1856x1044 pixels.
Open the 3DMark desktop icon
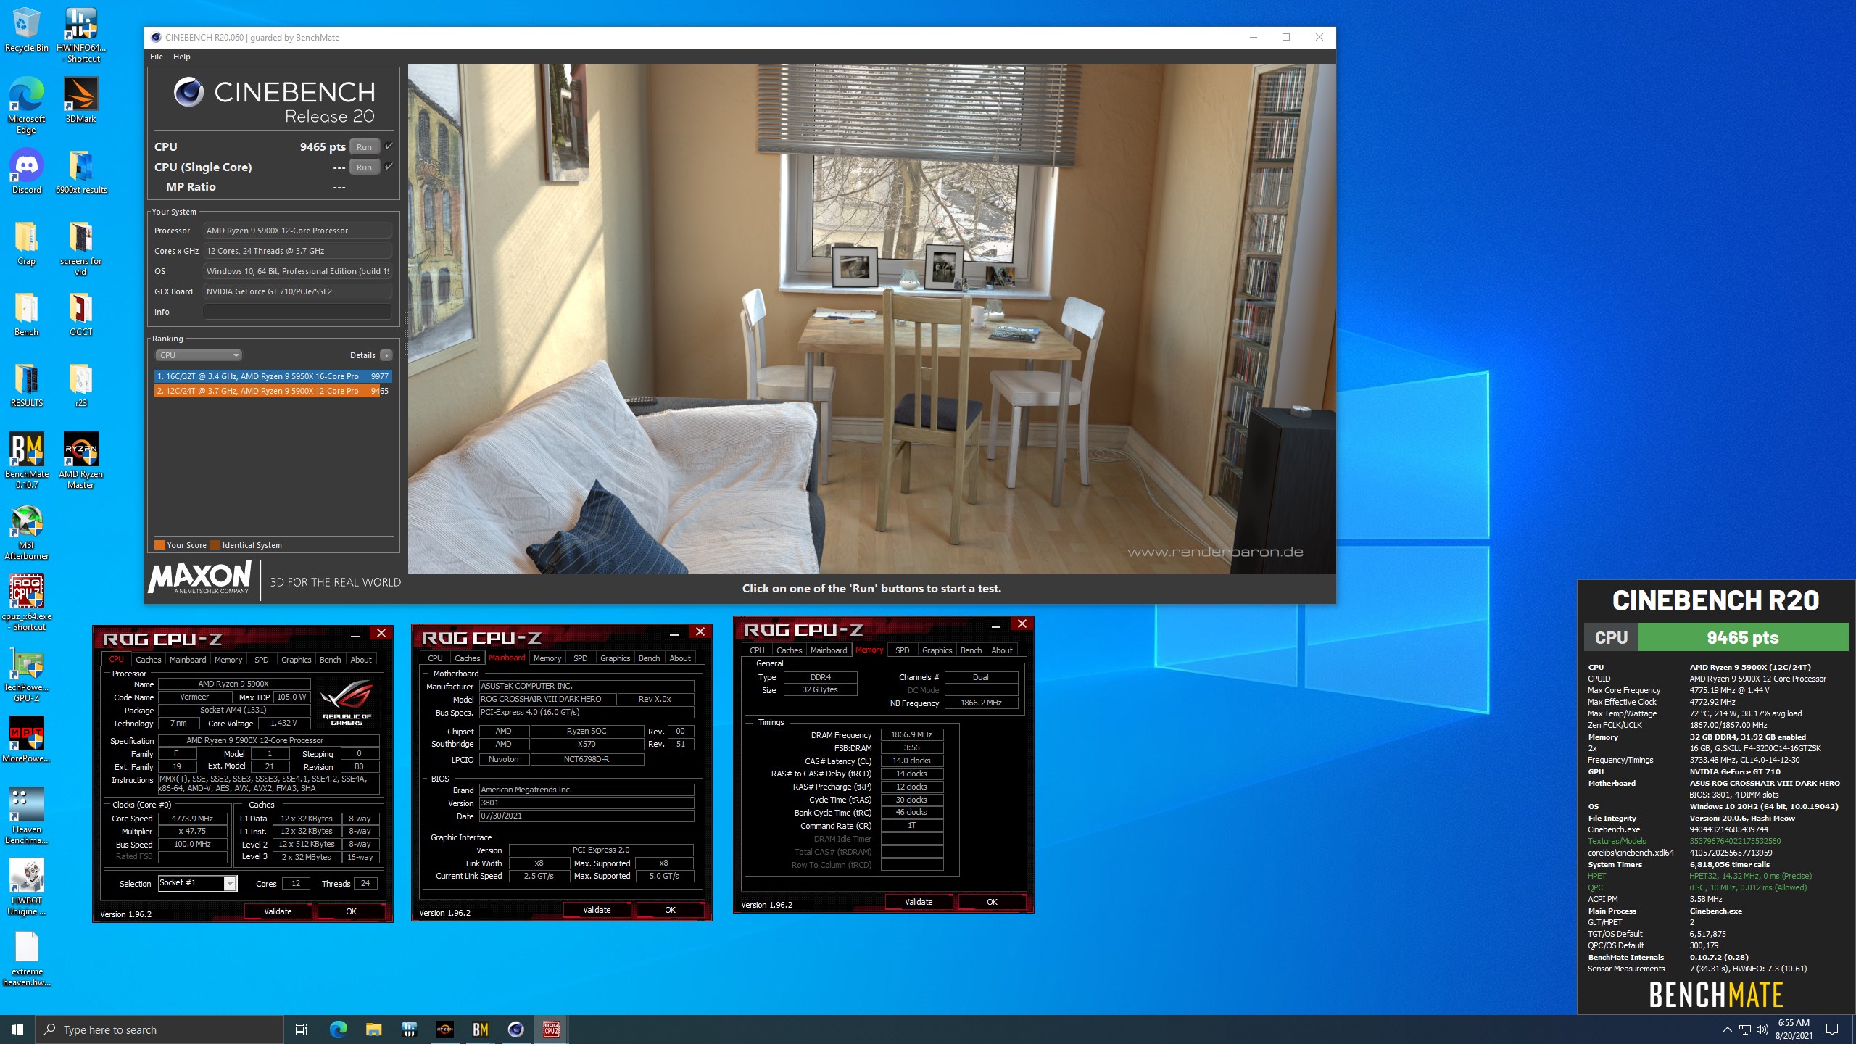pyautogui.click(x=80, y=100)
